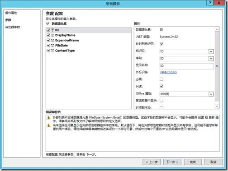Select the ID row in the element list
The height and width of the screenshot is (171, 228).
pyautogui.click(x=89, y=30)
